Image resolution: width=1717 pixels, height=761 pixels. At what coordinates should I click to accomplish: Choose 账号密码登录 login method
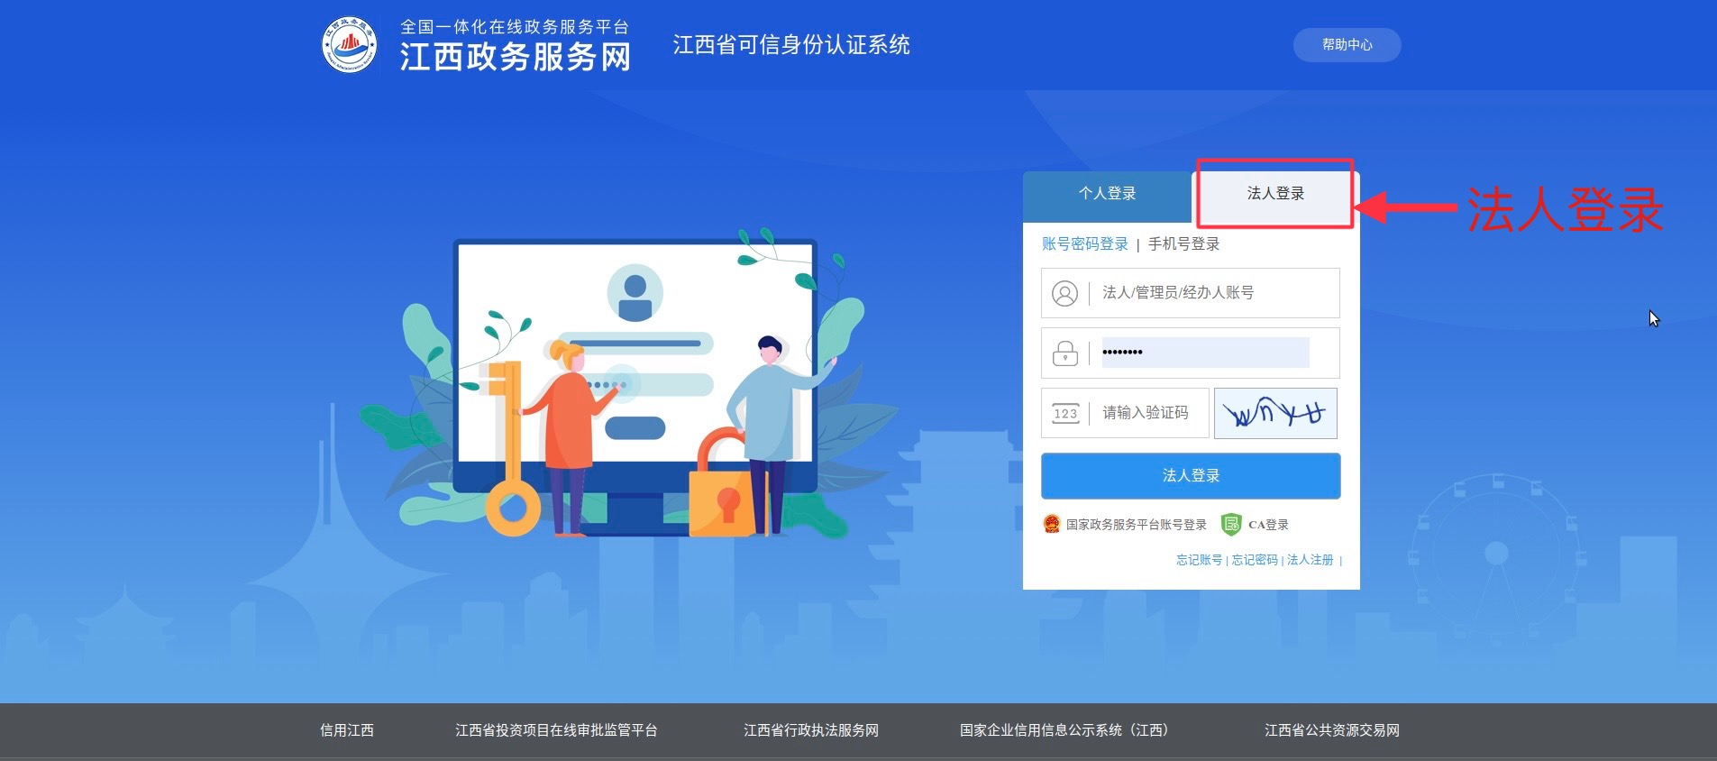1084,244
